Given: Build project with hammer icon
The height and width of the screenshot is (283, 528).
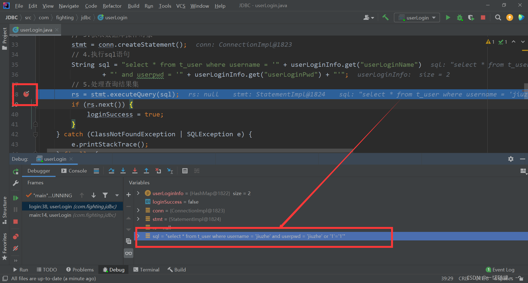Looking at the screenshot, I should point(385,18).
